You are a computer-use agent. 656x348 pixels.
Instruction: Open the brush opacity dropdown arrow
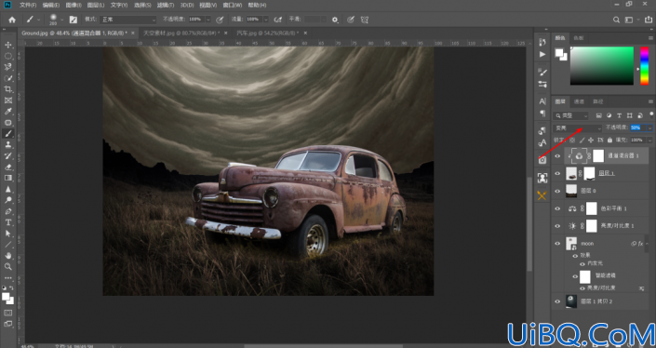coord(208,20)
